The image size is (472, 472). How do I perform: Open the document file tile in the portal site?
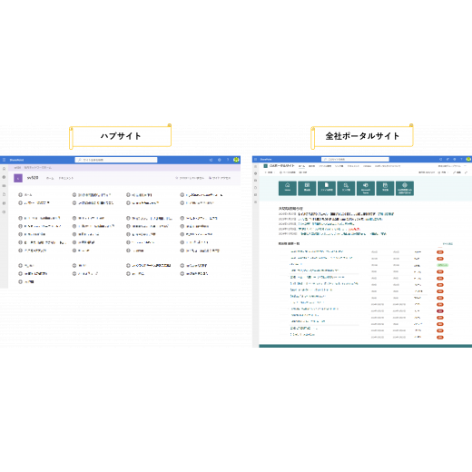click(327, 188)
